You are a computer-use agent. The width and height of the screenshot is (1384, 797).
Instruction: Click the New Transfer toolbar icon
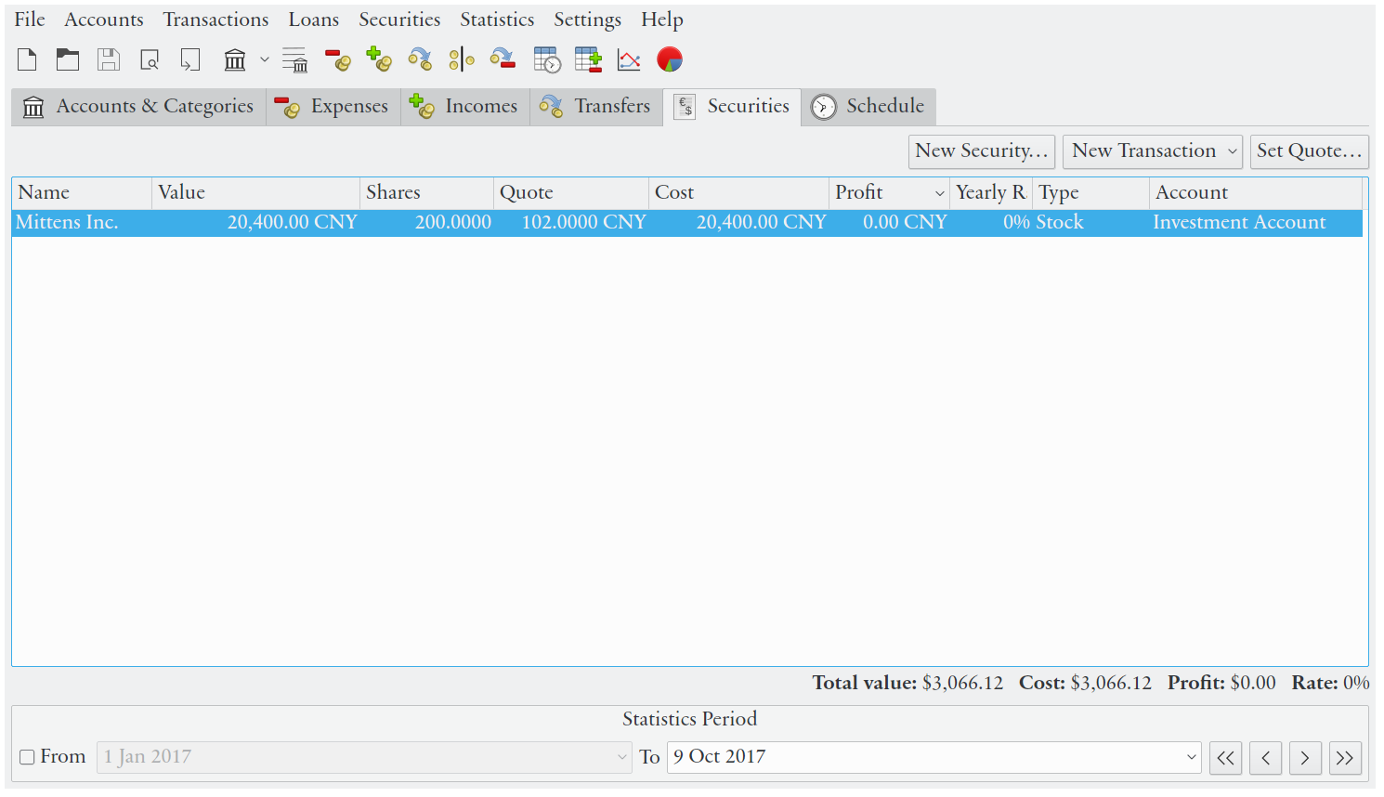420,60
